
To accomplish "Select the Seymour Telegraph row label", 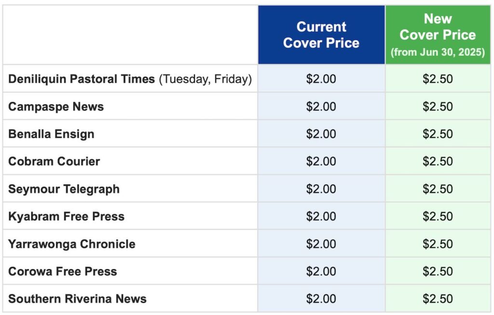I will pos(64,189).
